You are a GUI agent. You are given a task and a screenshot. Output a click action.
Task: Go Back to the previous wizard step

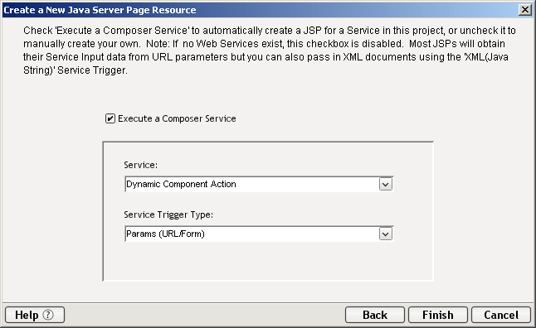click(375, 315)
